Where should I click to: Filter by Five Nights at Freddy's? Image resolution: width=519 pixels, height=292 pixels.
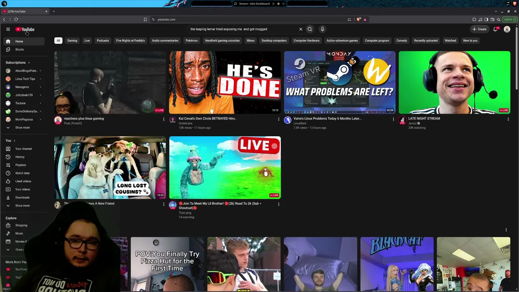coord(130,41)
